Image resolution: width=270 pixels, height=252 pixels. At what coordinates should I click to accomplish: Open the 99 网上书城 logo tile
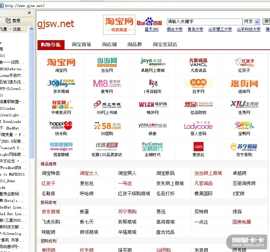point(107,104)
